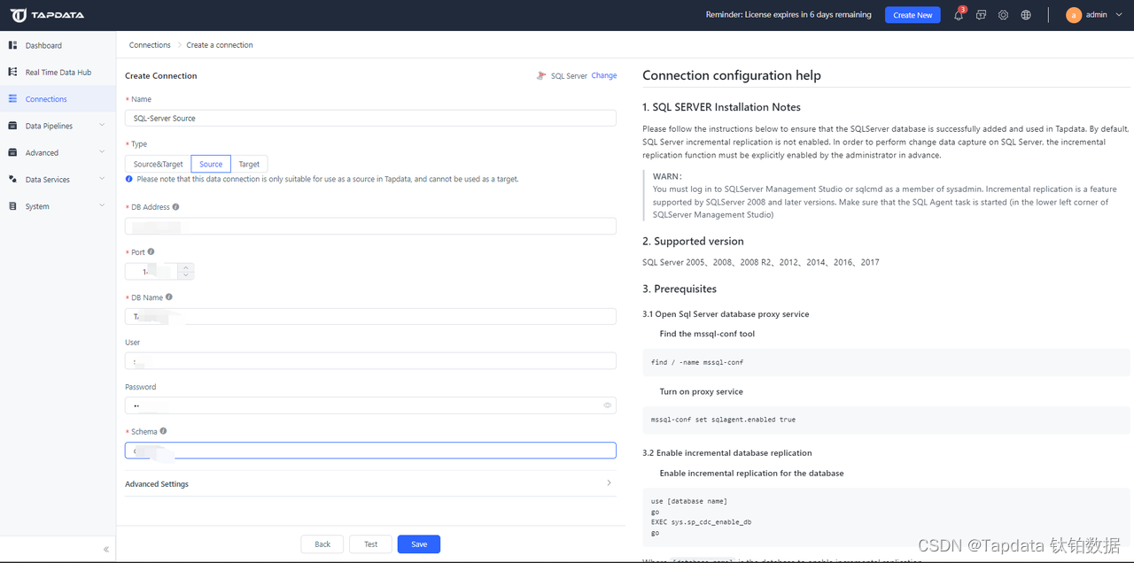The width and height of the screenshot is (1134, 563).
Task: Open the Data Services menu item
Action: coord(58,179)
